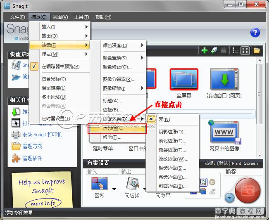Screen dimensions: 269x220
Task: Toggle the timer clock option icon
Action: pyautogui.click(x=212, y=182)
